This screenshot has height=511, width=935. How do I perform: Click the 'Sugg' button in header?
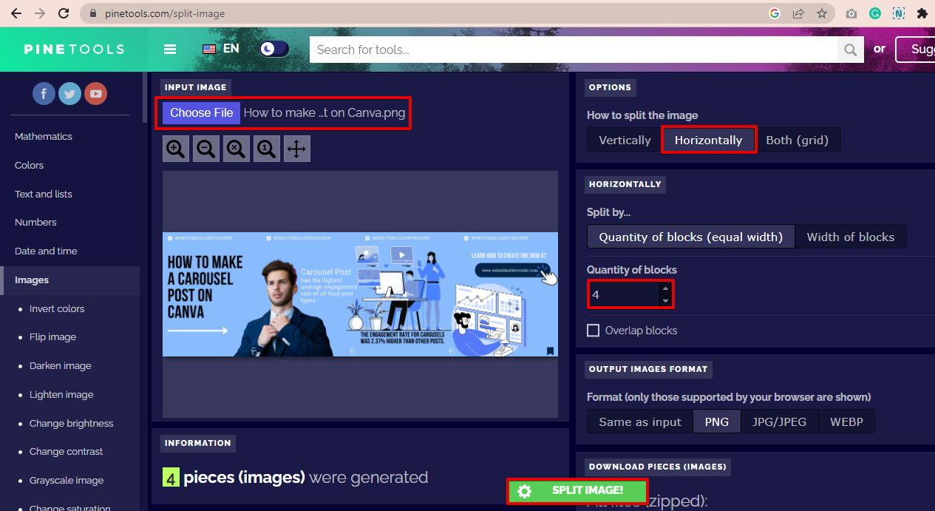[916, 50]
